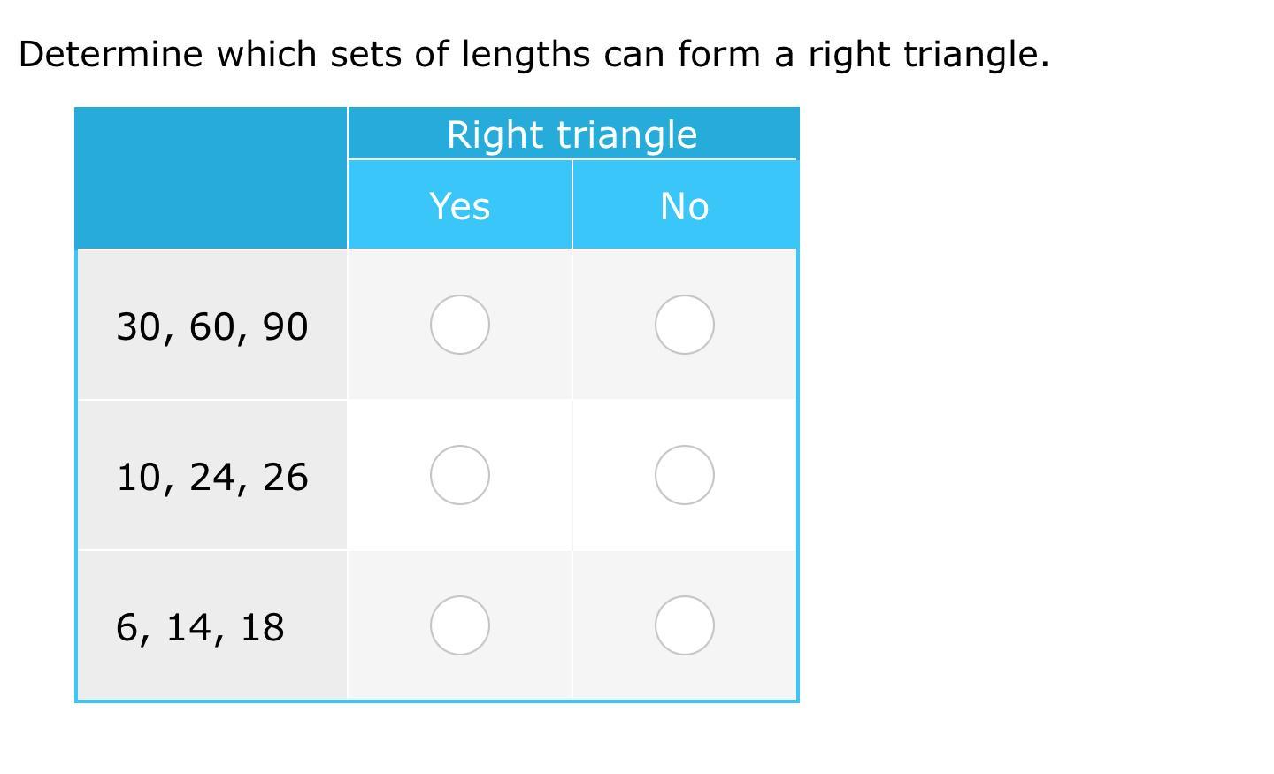Image resolution: width=1274 pixels, height=774 pixels.
Task: Select No for 30, 60, 90
Action: pyautogui.click(x=685, y=325)
